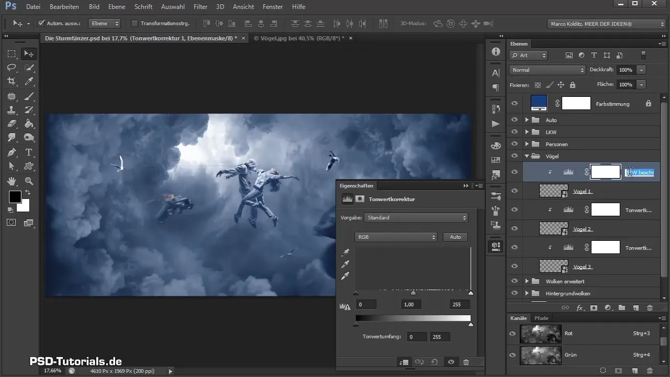This screenshot has width=670, height=377.
Task: Open the Ebene auto-select dropdown
Action: click(104, 24)
